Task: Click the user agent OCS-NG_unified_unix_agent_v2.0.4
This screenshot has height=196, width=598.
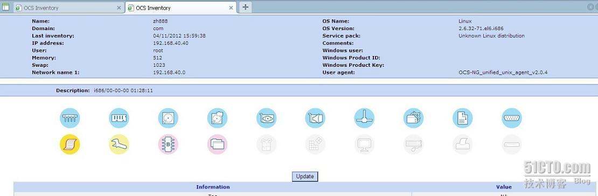Action: 503,72
